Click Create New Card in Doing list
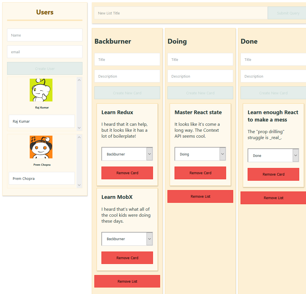 click(x=200, y=93)
